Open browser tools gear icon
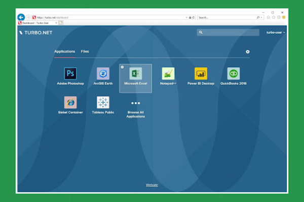 [279, 17]
